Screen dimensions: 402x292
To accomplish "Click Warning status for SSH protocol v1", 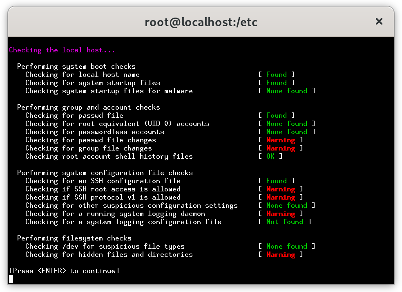I will coord(281,197).
